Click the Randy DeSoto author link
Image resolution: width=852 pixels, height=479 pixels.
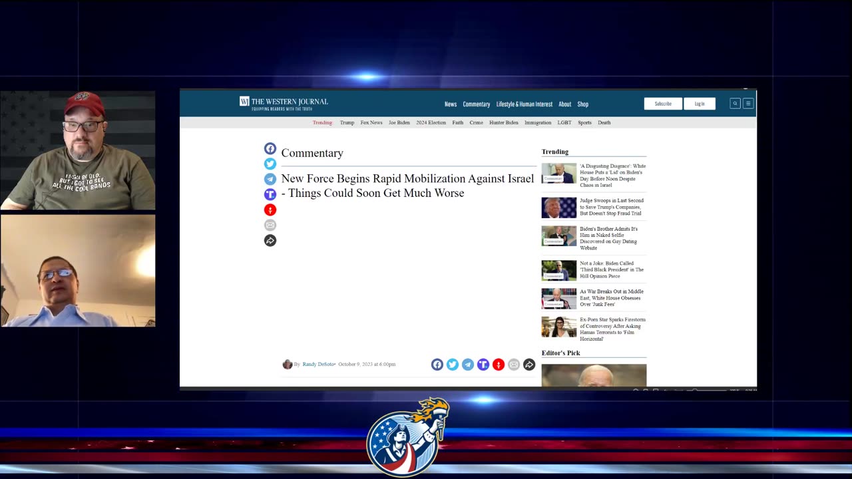click(x=318, y=364)
